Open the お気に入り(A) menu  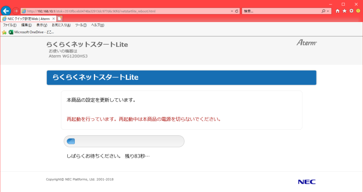[61, 25]
